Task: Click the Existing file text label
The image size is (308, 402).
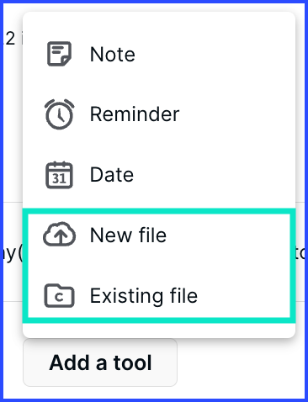Action: click(x=144, y=295)
